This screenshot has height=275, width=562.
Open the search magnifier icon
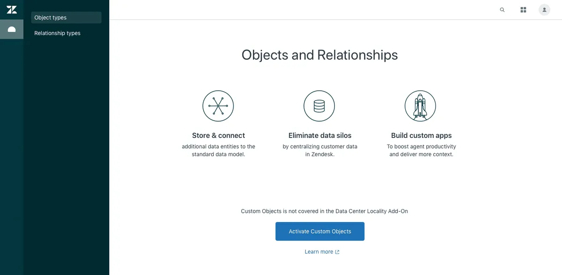[502, 10]
